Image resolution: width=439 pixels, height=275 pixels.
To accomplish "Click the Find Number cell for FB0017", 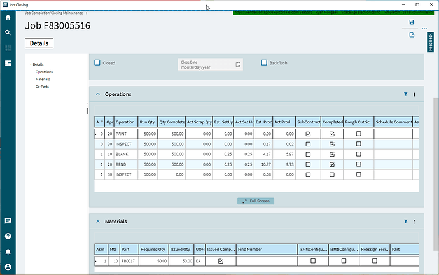I will point(267,261).
